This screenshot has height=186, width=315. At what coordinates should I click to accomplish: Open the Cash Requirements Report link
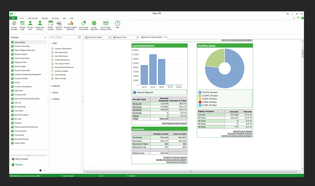[x=174, y=123]
